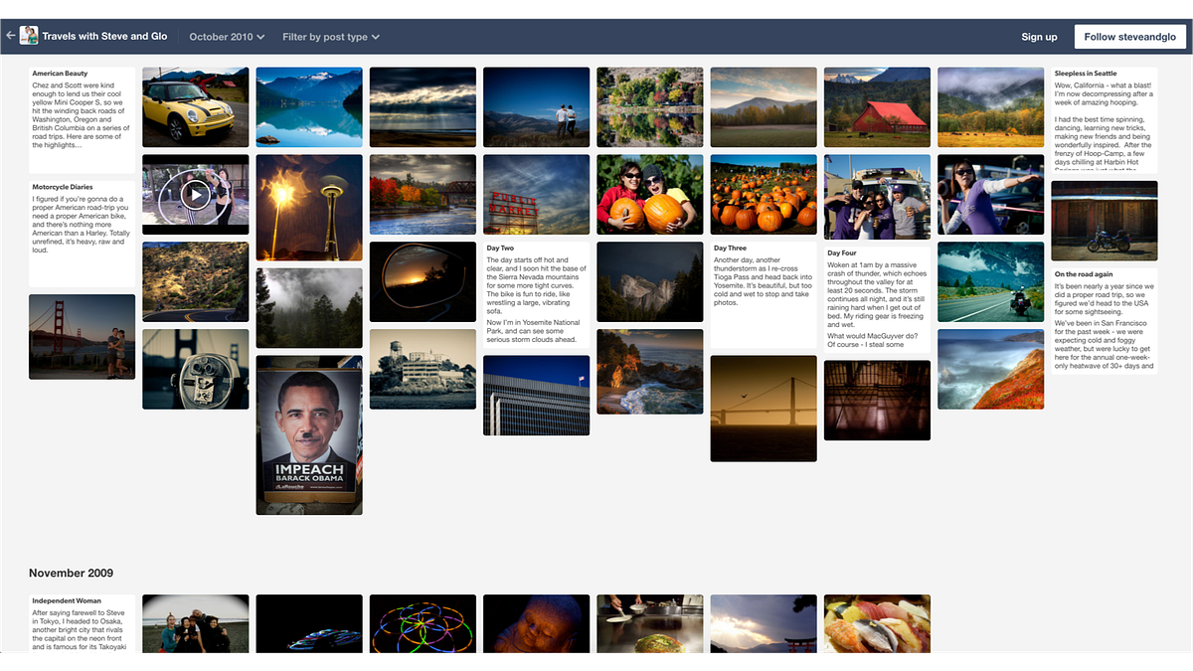Image resolution: width=1193 pixels, height=671 pixels.
Task: Open the glass building with flag photo
Action: click(536, 396)
